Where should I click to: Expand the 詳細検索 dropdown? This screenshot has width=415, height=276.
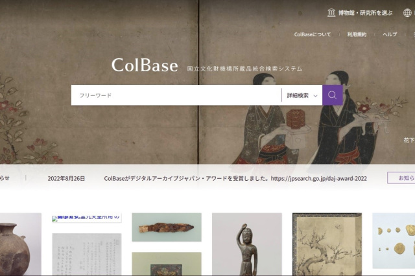[x=302, y=95]
